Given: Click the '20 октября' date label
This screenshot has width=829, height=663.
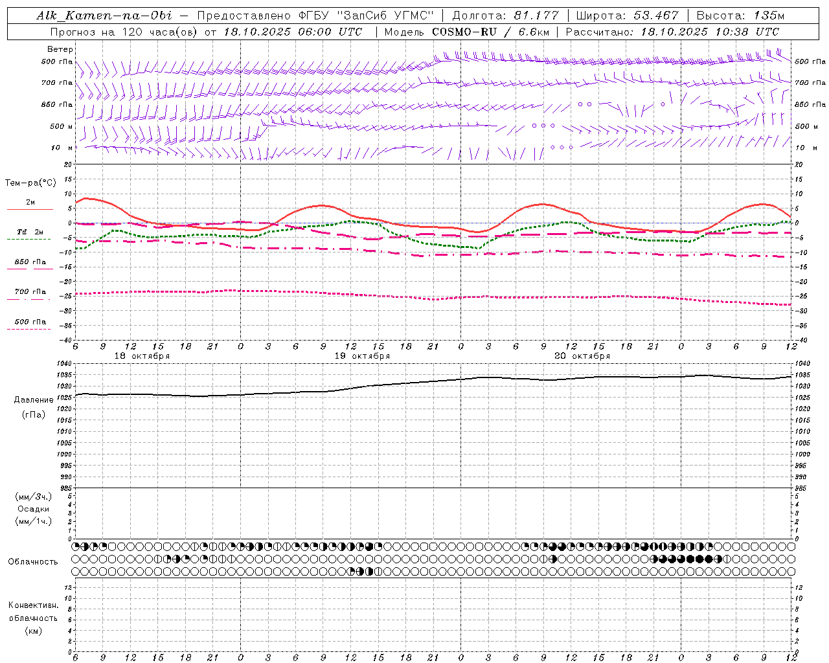Looking at the screenshot, I should pos(582,356).
